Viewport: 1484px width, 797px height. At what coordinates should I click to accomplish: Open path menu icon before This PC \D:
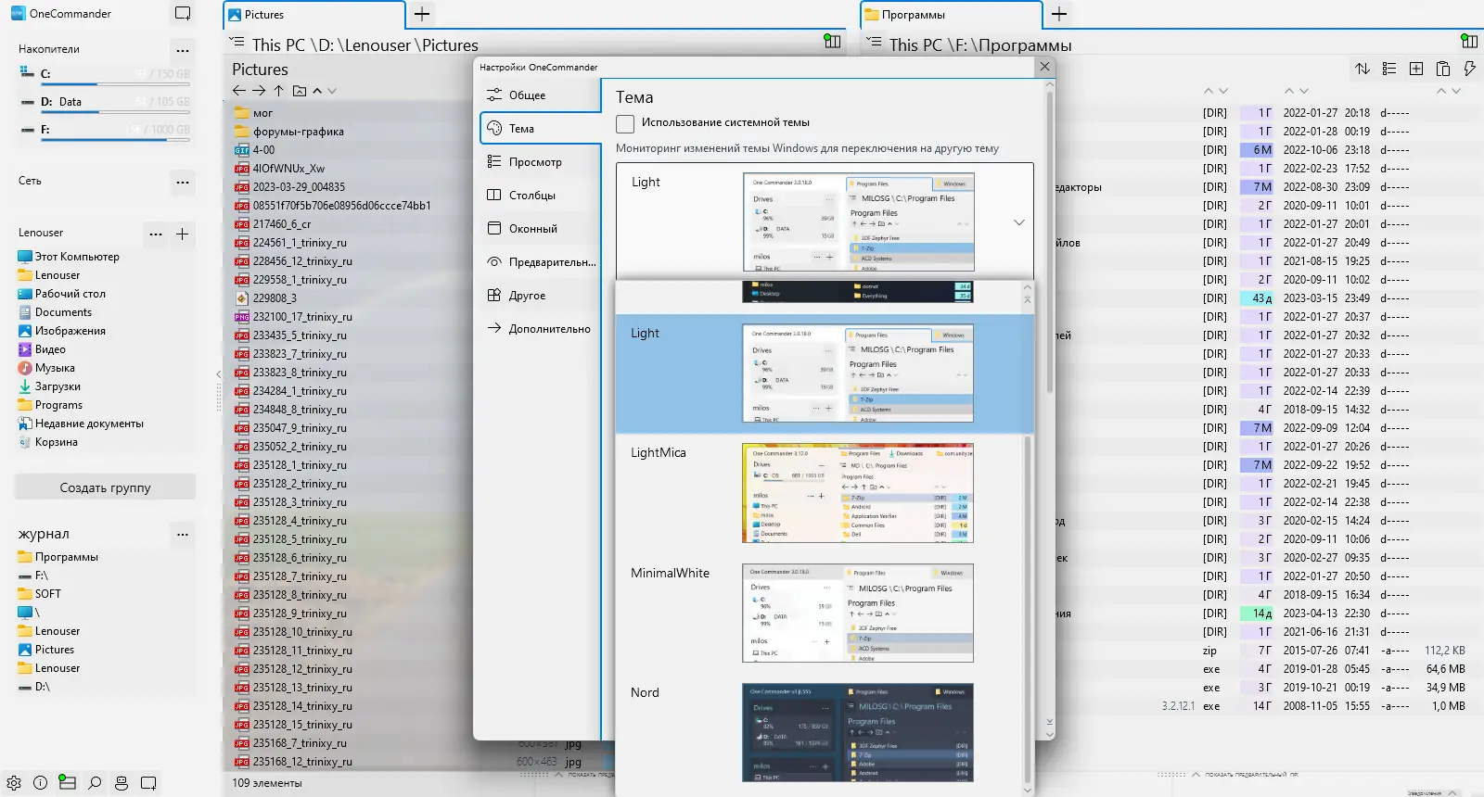tap(237, 43)
